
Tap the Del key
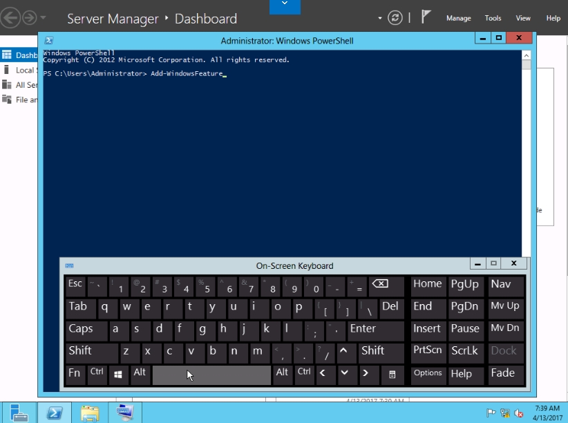click(392, 308)
